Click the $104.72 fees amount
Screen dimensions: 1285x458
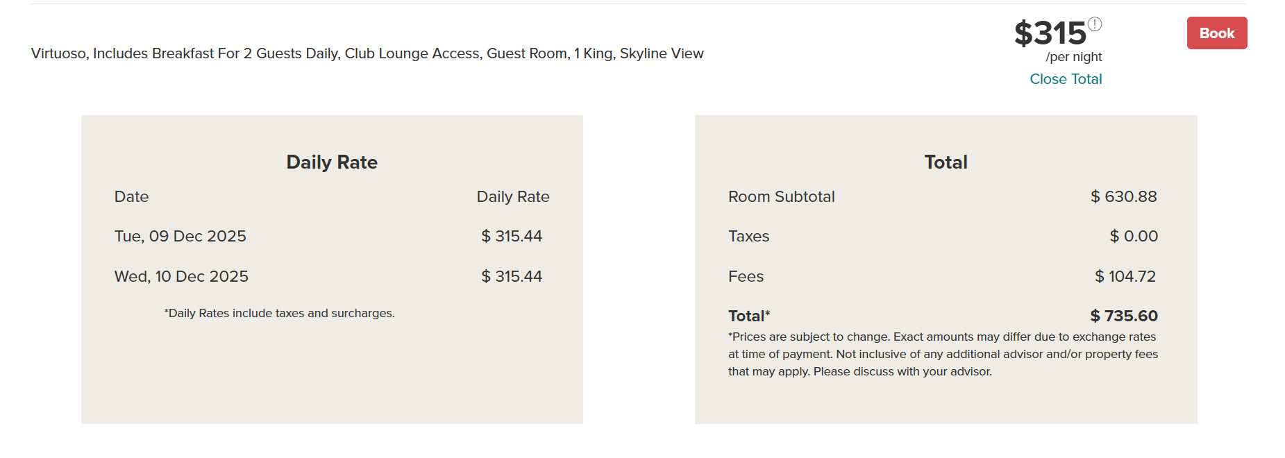point(1125,277)
